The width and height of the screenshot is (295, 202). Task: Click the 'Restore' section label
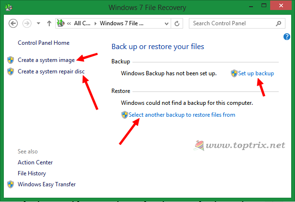(121, 91)
